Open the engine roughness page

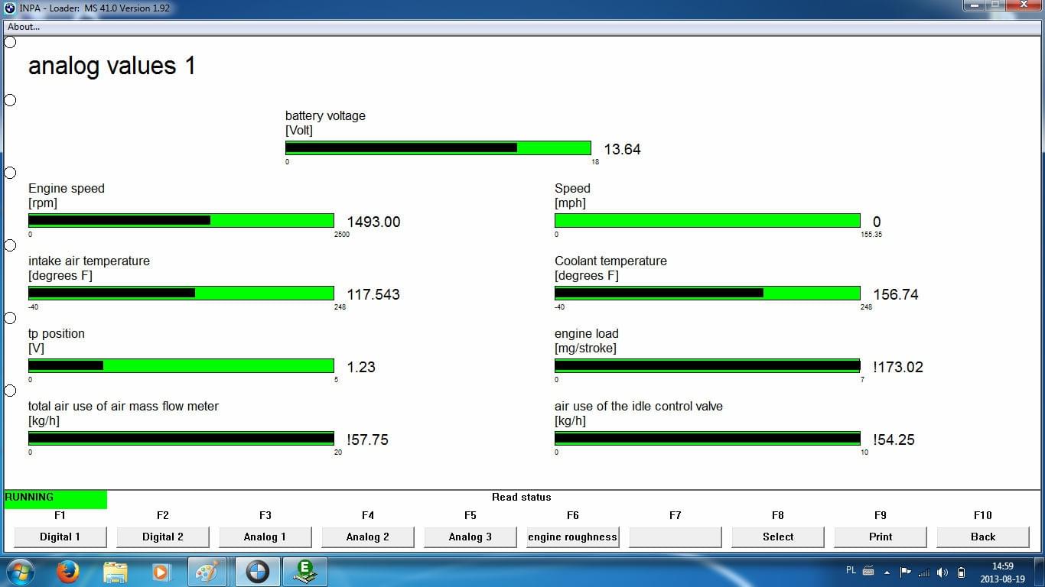click(573, 537)
